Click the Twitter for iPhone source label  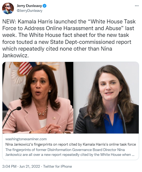coord(58,166)
